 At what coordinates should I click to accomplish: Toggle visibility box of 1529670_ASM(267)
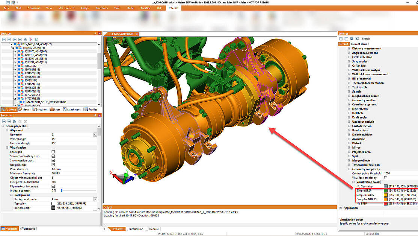19,51
